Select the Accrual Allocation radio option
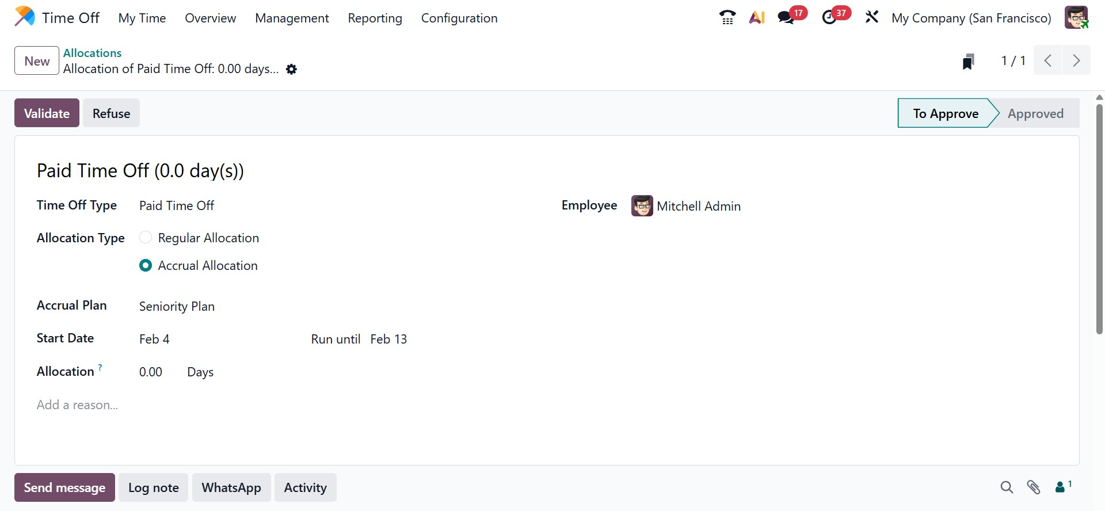 pyautogui.click(x=146, y=265)
